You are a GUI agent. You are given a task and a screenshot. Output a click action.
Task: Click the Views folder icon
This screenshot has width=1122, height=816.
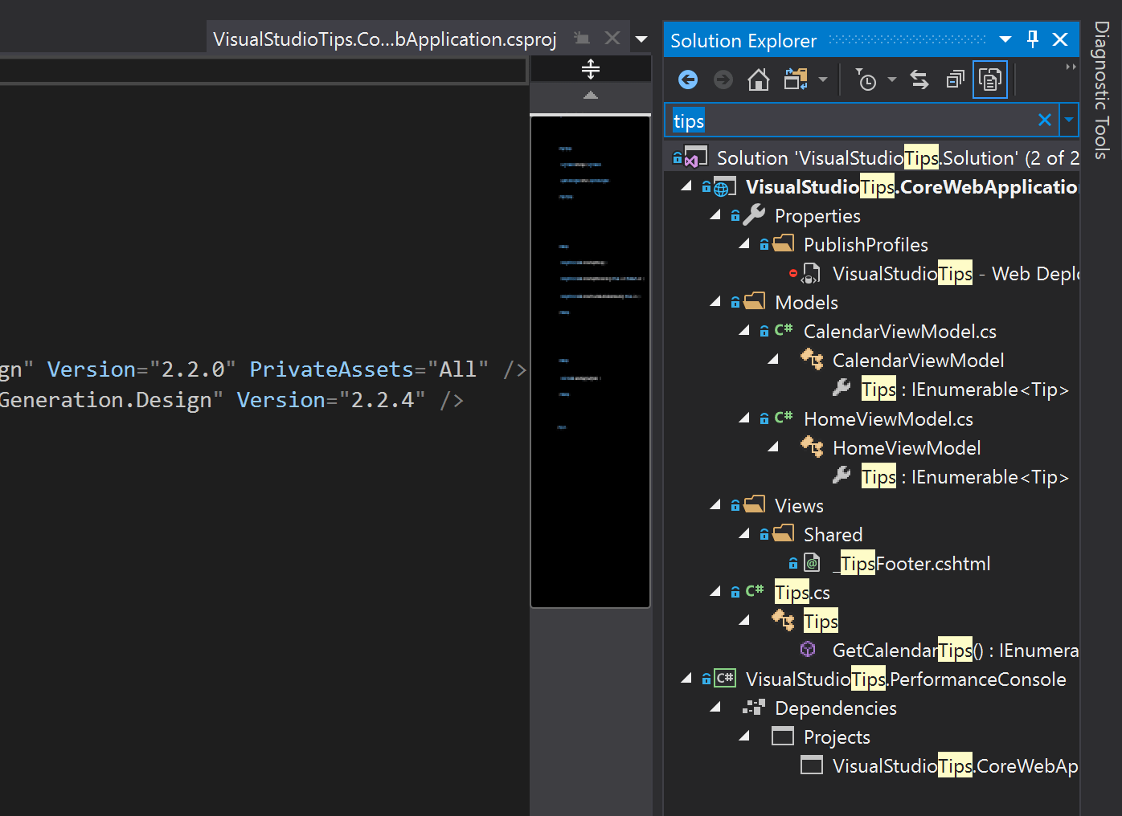754,504
